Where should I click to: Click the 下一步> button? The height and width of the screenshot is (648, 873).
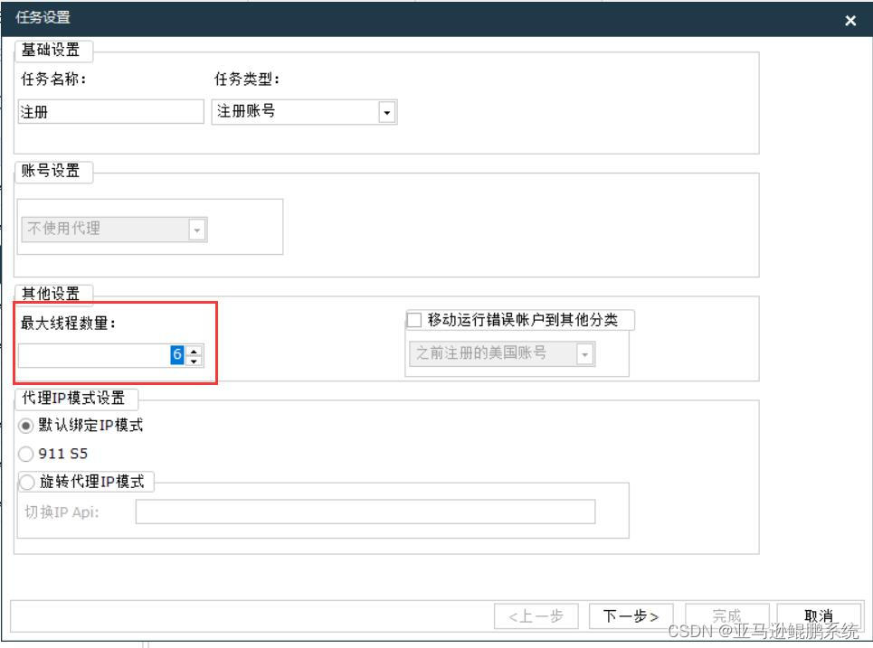(x=631, y=616)
